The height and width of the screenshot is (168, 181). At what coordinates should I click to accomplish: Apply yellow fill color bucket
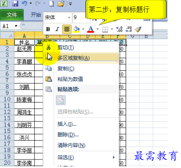click(x=76, y=29)
